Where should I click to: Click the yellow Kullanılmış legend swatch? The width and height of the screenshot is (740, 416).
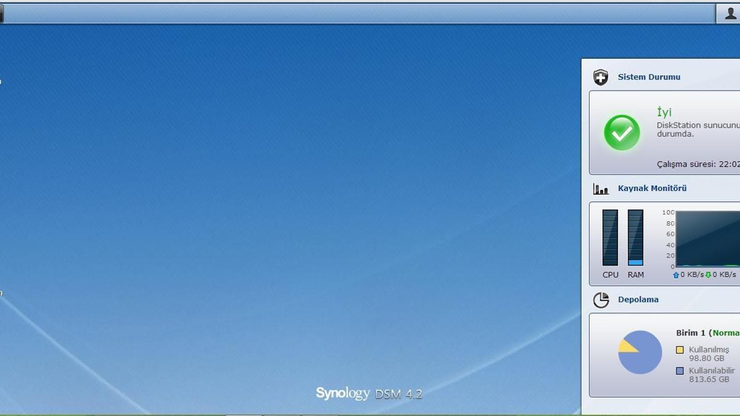680,350
